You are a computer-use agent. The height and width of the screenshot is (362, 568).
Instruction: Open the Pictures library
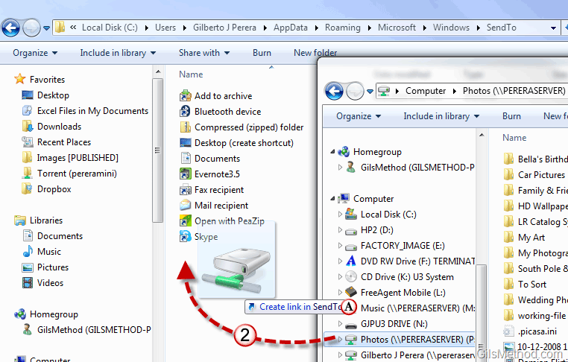click(45, 267)
